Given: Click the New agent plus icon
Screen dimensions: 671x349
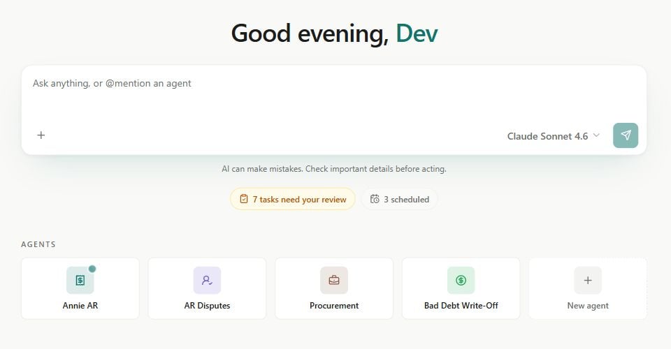Looking at the screenshot, I should click(588, 280).
